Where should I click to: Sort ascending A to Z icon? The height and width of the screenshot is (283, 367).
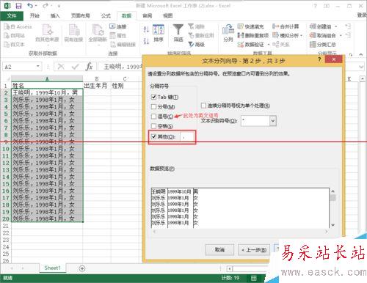146,29
